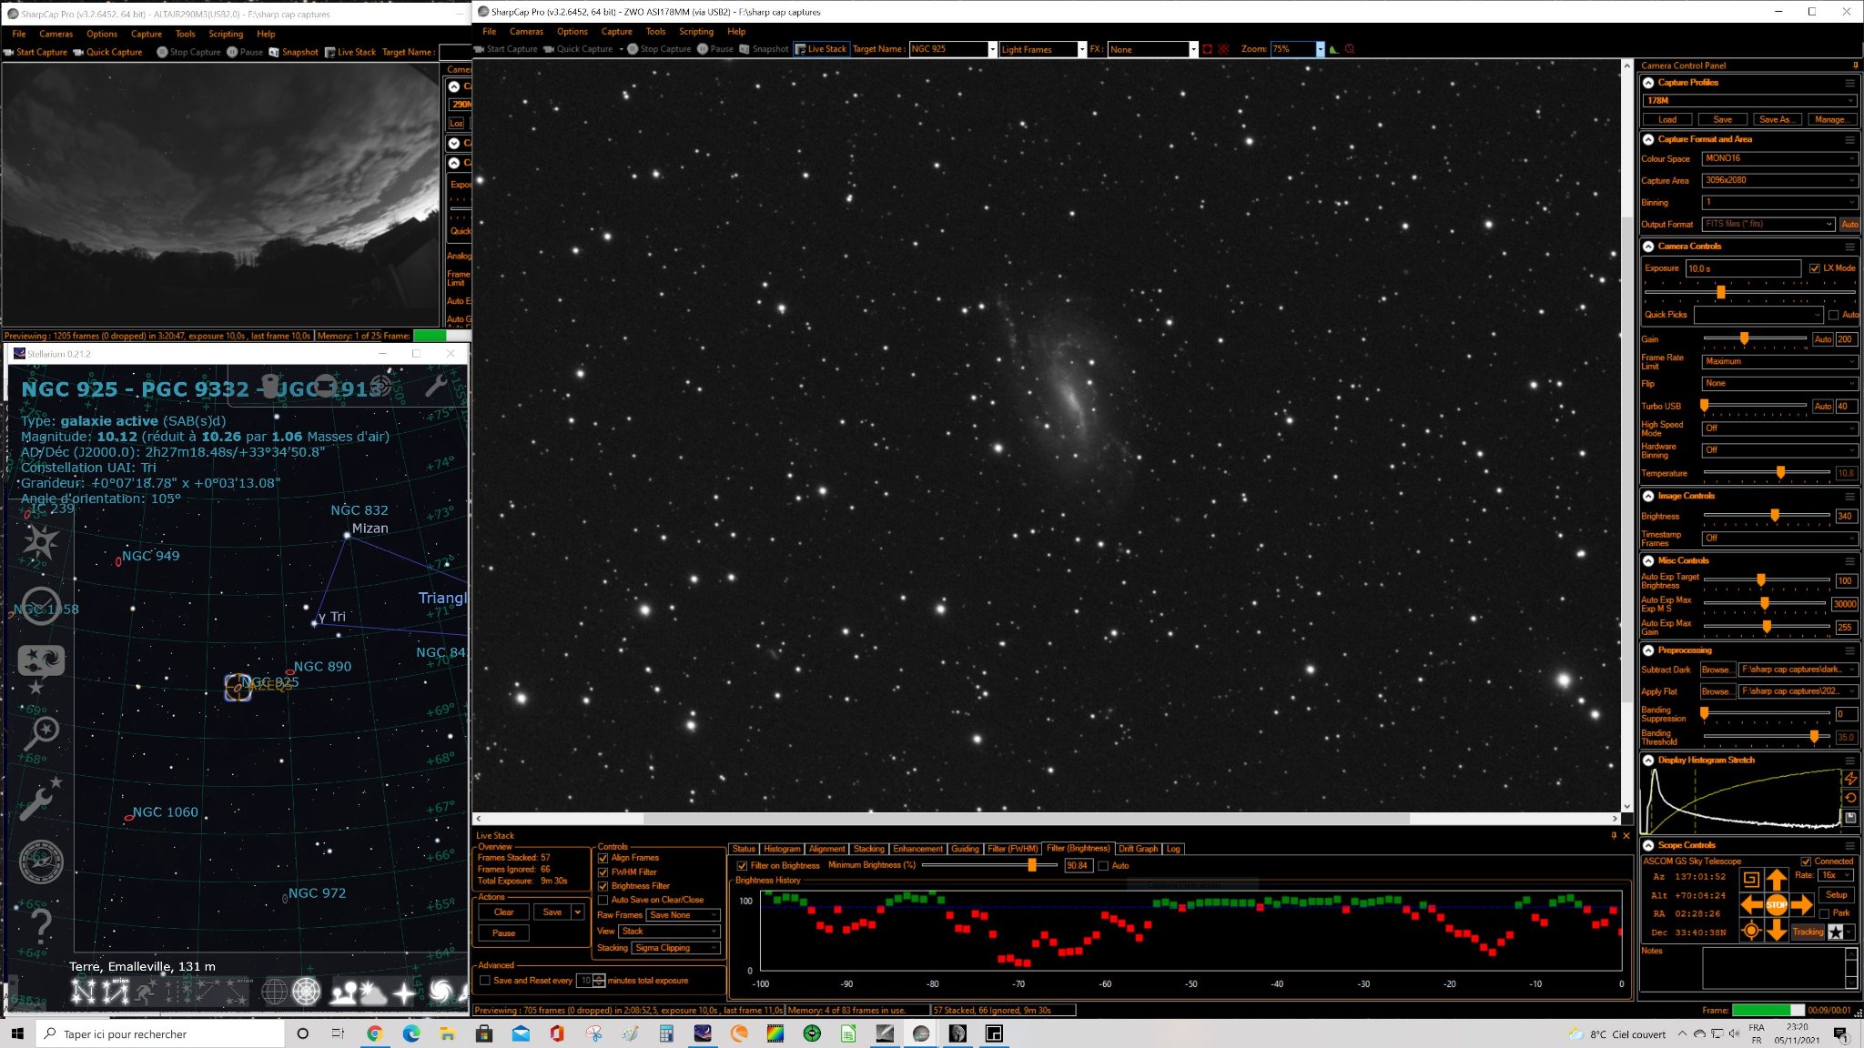Enable Save and Reset every checkbox
Image resolution: width=1864 pixels, height=1048 pixels.
point(485,981)
